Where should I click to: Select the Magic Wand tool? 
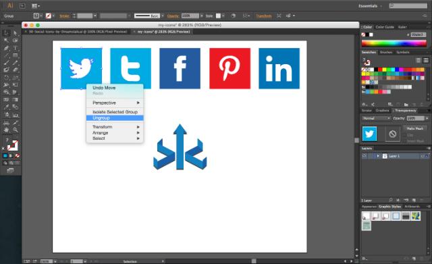6,41
